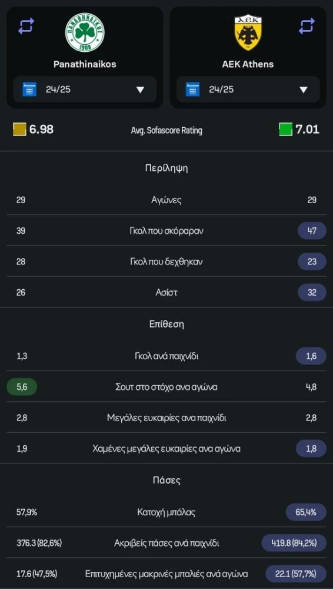Click the 65,4% ball possession badge

306,512
